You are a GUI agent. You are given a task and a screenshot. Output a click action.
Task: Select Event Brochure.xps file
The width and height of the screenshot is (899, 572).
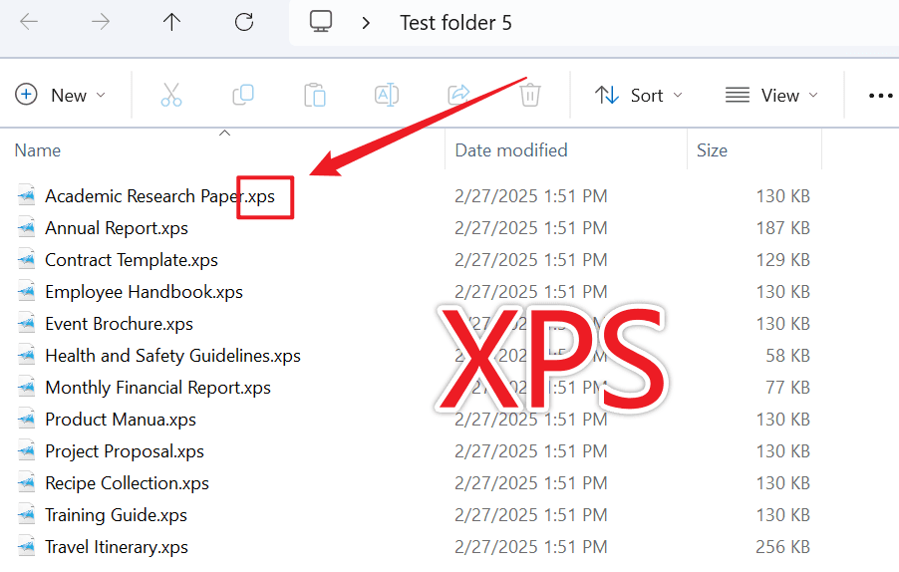[119, 324]
